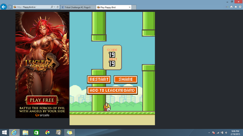
Task: Open the browser Tools gear icon
Action: pos(240,7)
